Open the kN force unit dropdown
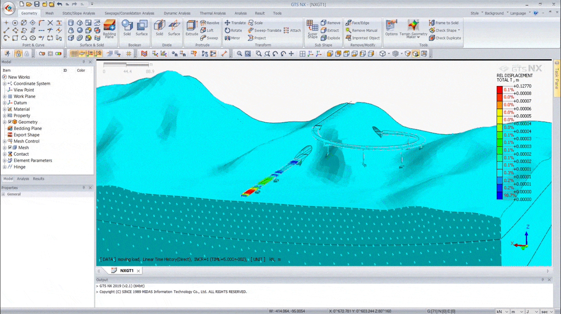Image resolution: width=561 pixels, height=314 pixels. tap(502, 311)
